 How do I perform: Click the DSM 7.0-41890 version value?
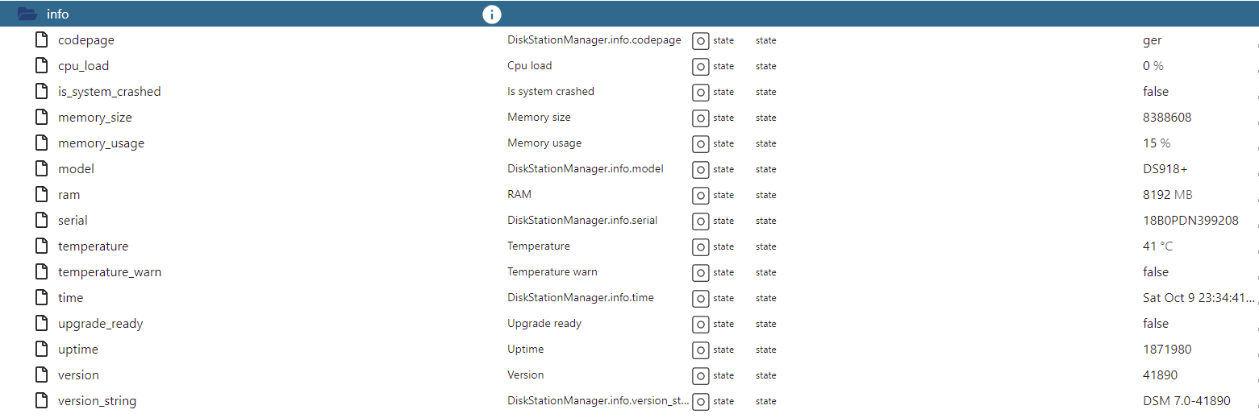[x=1186, y=401]
